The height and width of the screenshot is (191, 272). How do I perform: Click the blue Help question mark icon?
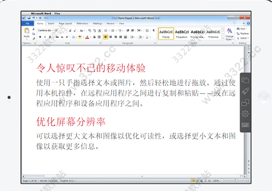[248, 23]
